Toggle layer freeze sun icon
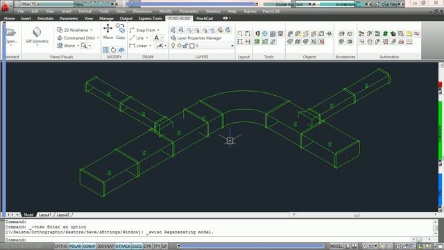Viewport: 444px width, 250px height. (x=179, y=46)
